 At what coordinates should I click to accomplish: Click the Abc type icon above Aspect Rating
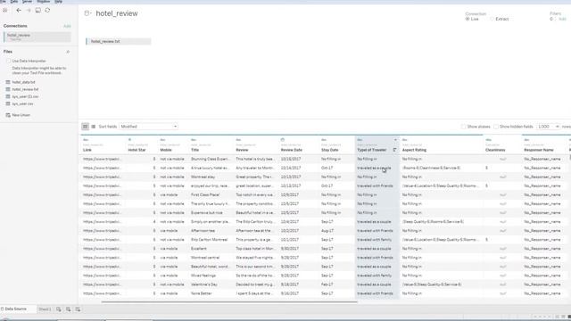pos(404,140)
